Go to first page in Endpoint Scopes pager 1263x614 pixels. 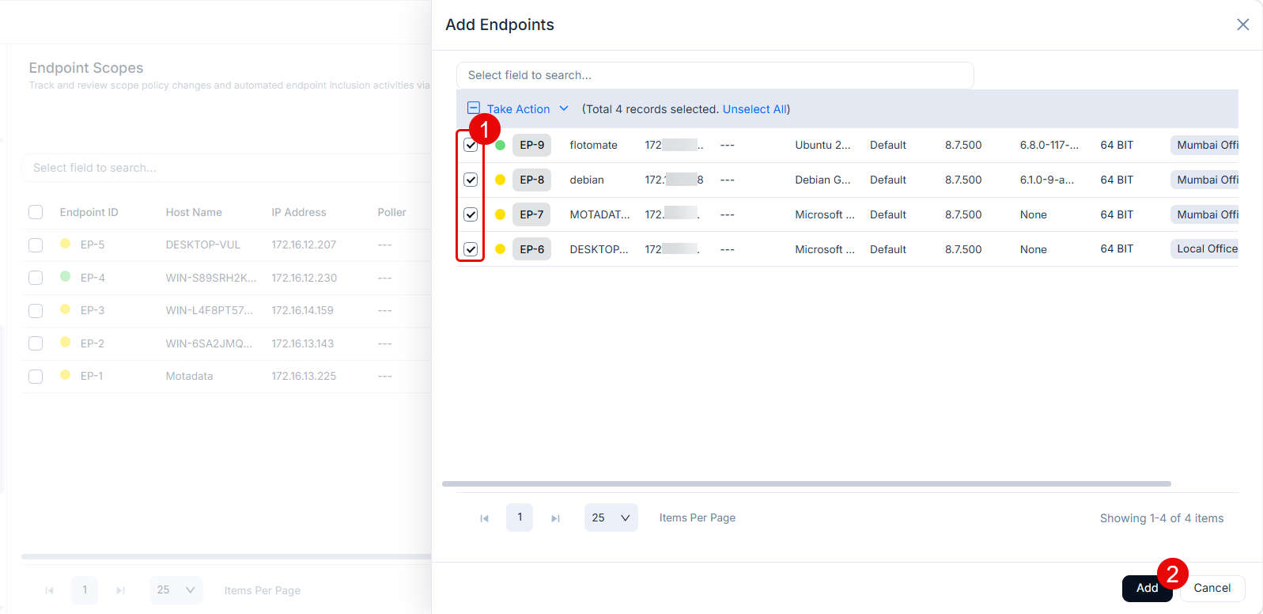(x=50, y=590)
